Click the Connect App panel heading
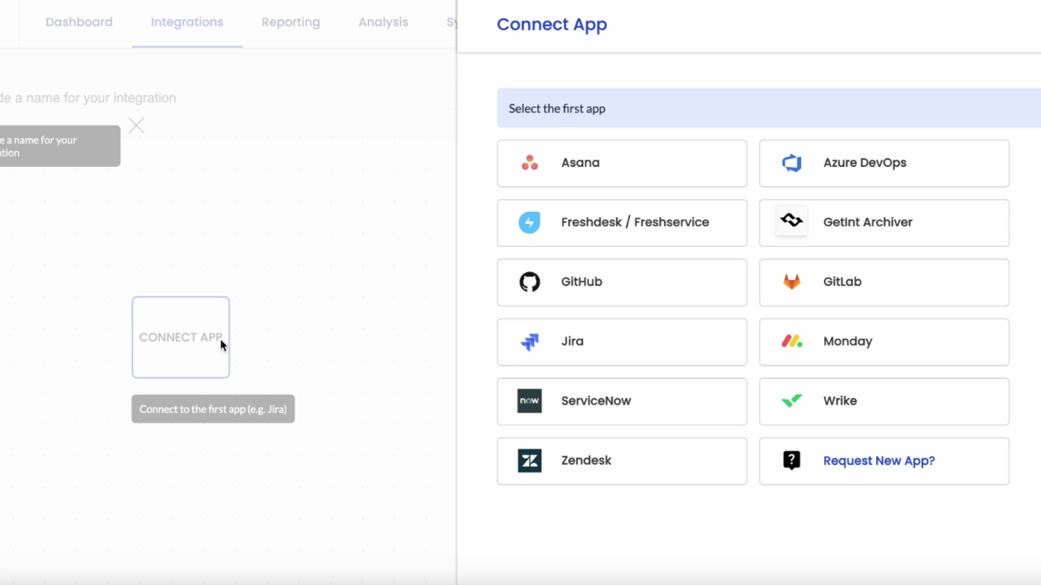 tap(552, 24)
